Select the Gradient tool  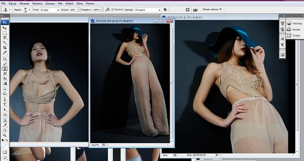pos(4,84)
